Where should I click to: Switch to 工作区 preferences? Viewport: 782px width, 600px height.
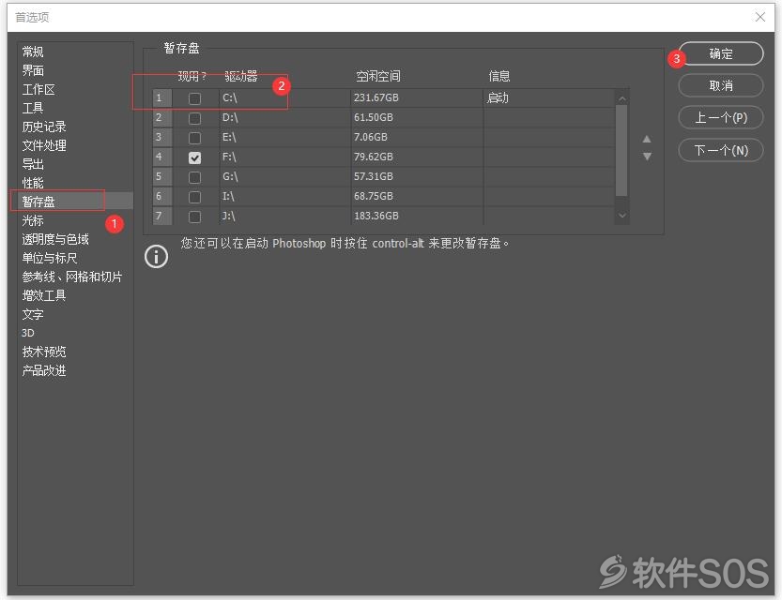38,90
